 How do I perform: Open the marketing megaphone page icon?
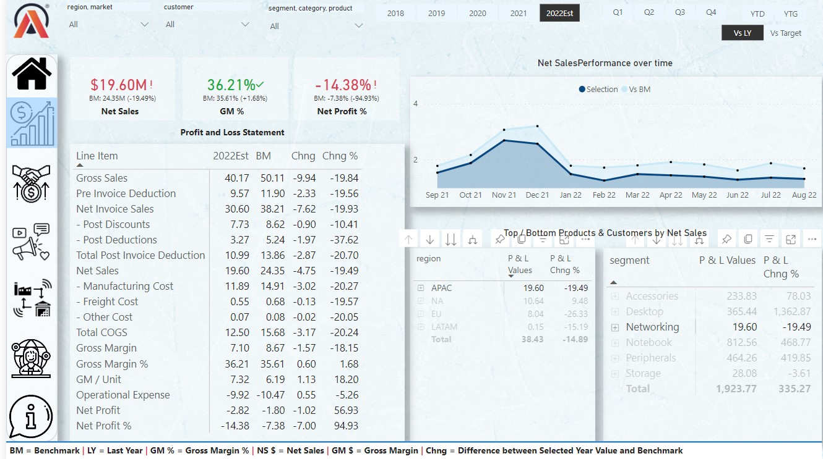pos(32,242)
